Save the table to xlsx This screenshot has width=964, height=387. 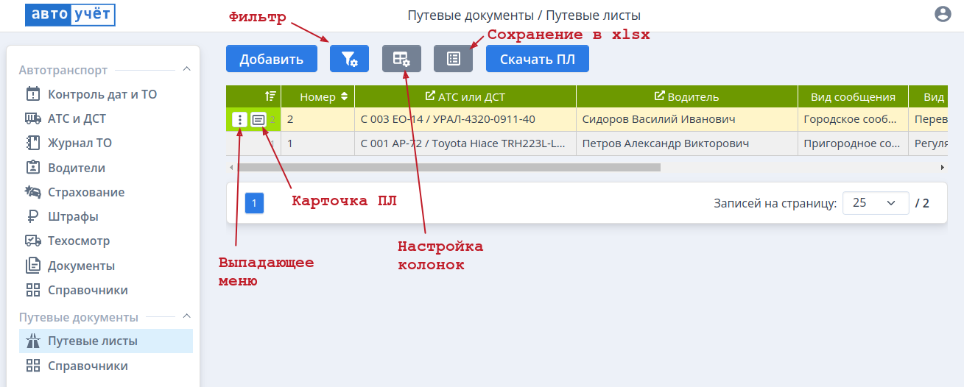[453, 59]
